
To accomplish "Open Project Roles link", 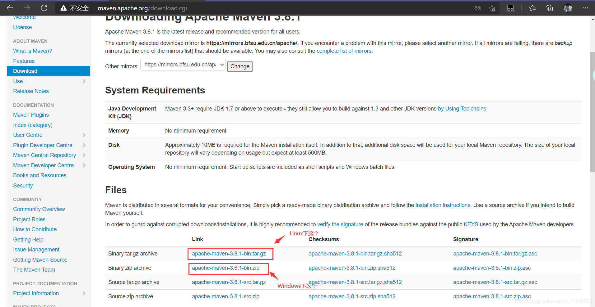I will tap(29, 219).
